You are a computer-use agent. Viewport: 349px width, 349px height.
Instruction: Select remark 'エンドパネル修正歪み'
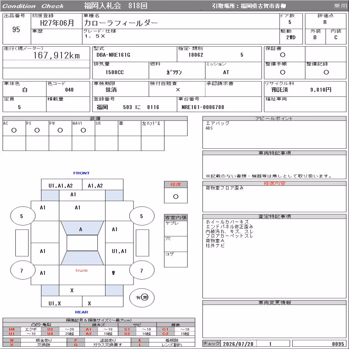pos(229,226)
